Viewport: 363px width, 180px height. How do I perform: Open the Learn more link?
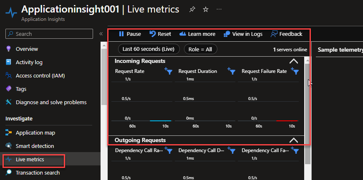coord(197,34)
